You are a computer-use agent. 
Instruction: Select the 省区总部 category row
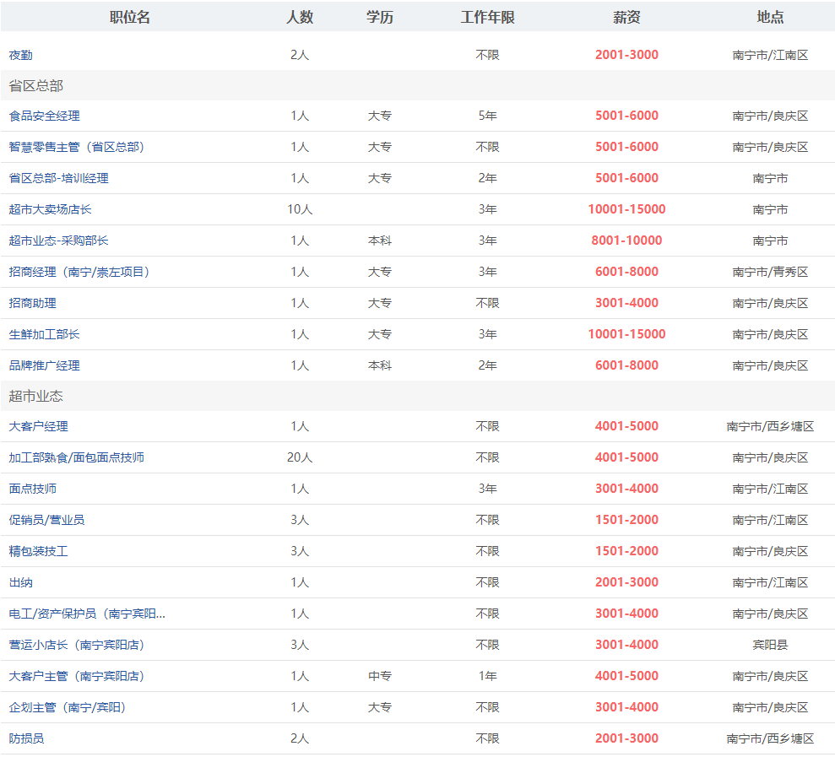point(36,86)
